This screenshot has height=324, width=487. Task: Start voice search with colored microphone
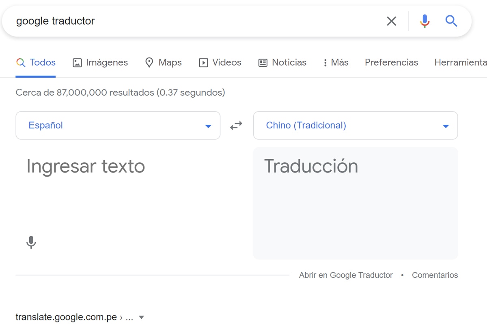click(425, 21)
